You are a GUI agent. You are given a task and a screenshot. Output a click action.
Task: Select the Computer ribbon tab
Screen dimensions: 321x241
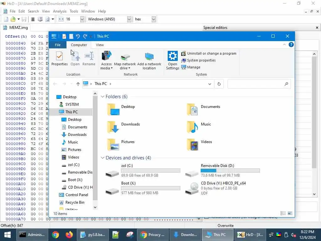click(79, 45)
